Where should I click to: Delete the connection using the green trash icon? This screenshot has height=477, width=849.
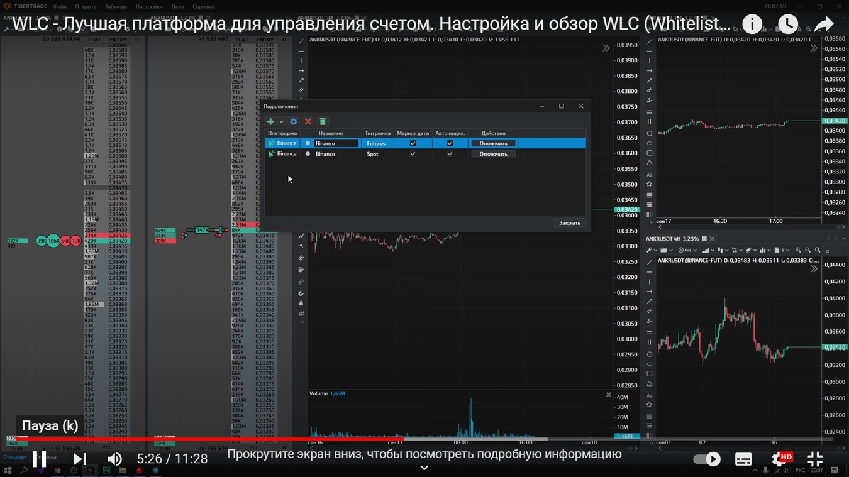323,121
